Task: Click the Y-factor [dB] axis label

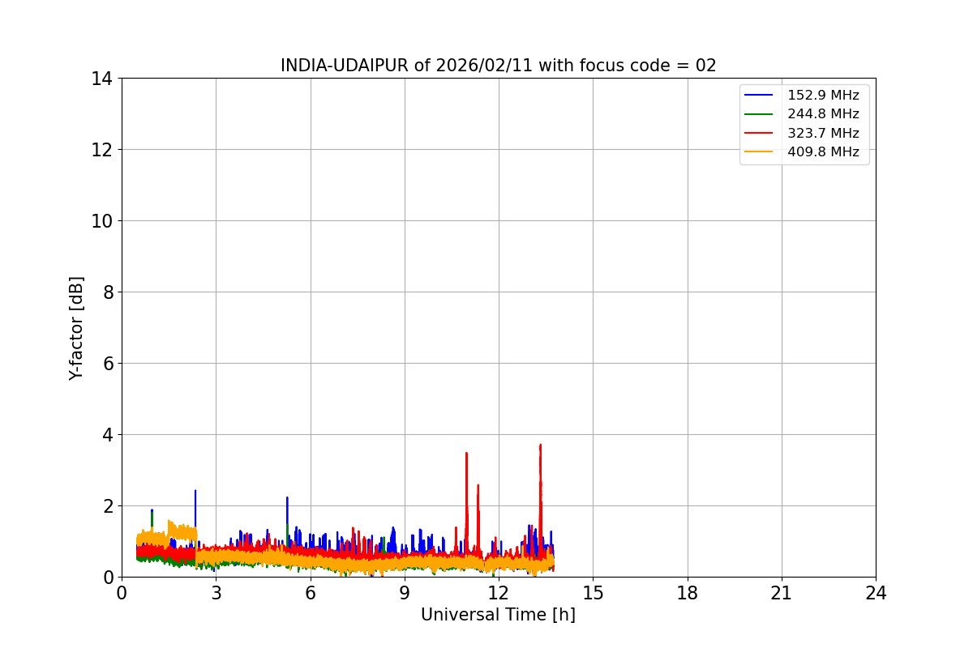Action: (76, 328)
